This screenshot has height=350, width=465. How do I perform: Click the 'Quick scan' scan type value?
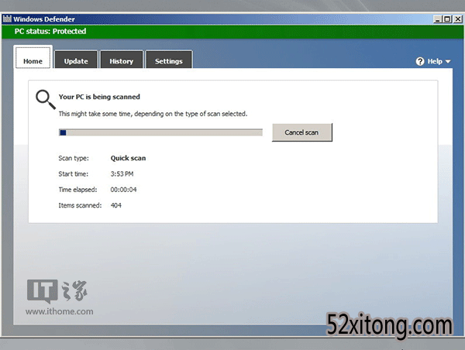click(x=128, y=158)
